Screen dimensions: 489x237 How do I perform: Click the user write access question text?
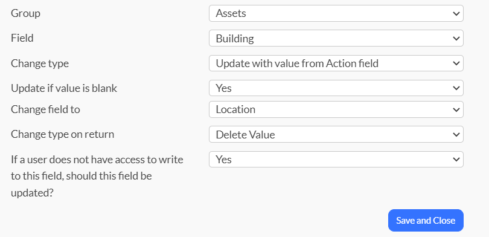[97, 176]
